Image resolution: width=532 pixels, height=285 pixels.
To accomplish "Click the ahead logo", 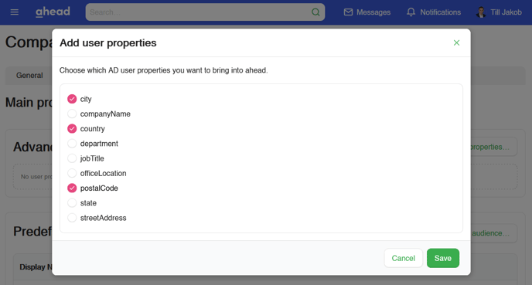I will (53, 12).
